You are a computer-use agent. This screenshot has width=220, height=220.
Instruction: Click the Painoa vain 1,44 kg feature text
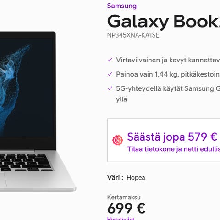point(168,74)
